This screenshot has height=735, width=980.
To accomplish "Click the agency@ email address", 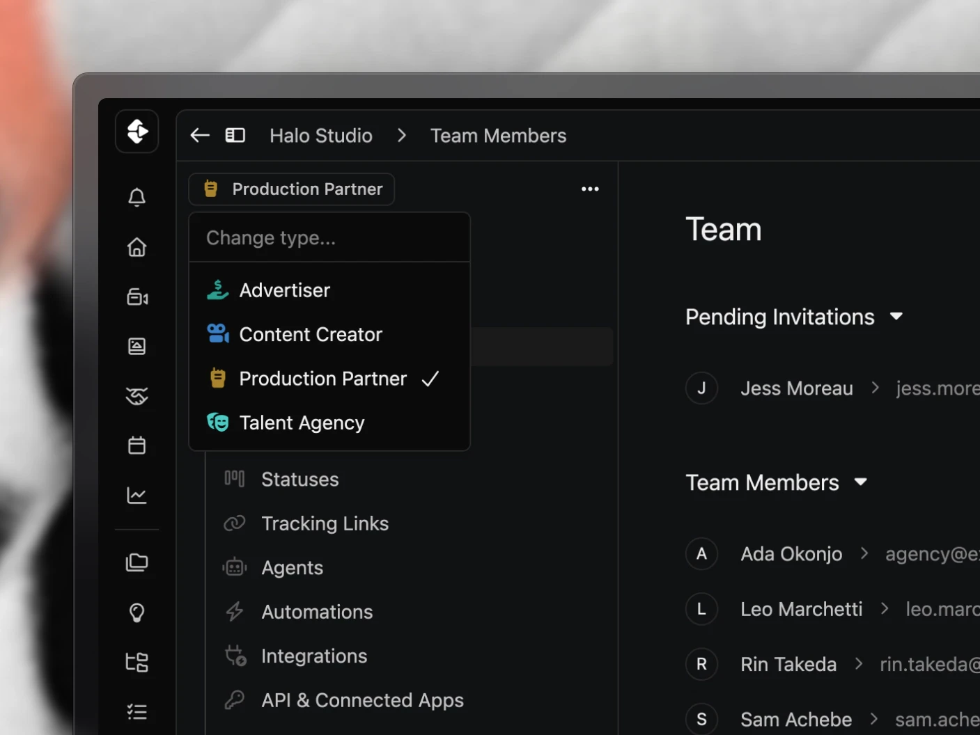I will pyautogui.click(x=932, y=554).
